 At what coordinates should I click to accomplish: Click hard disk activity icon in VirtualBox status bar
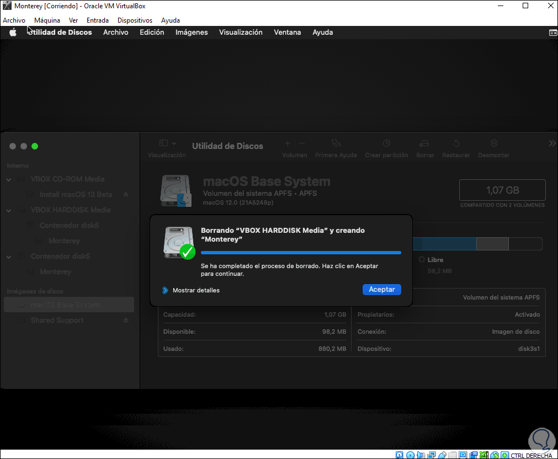point(399,455)
